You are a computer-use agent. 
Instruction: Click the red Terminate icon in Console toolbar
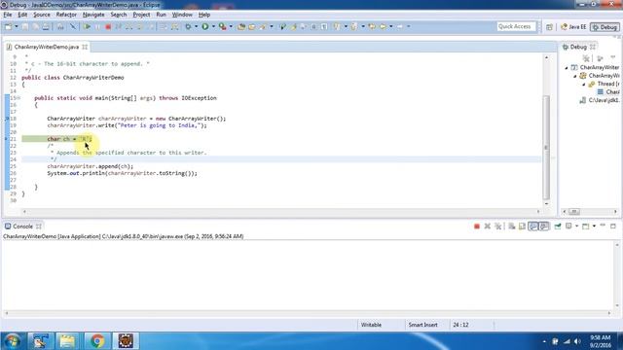477,227
